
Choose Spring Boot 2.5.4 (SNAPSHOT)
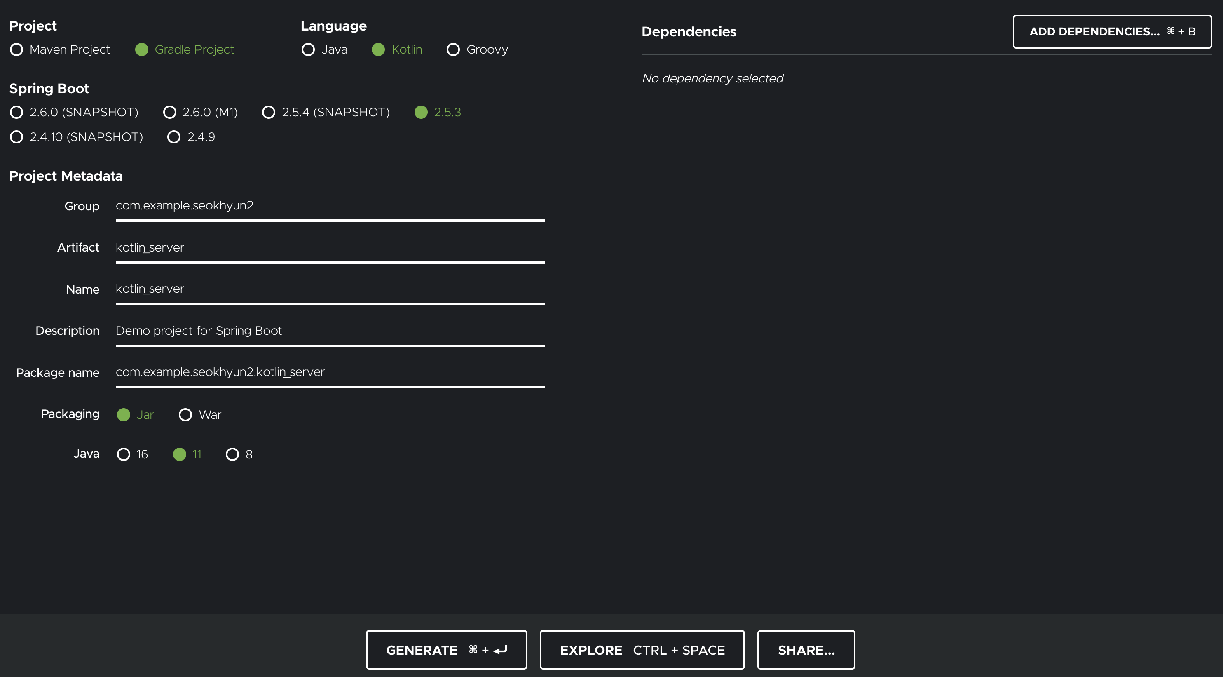(x=269, y=112)
